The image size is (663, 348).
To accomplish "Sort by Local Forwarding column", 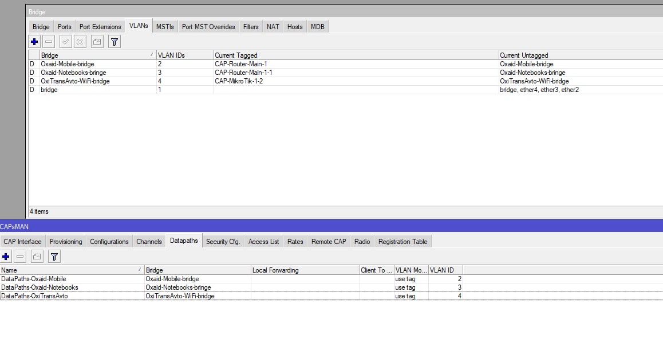I will (x=305, y=270).
